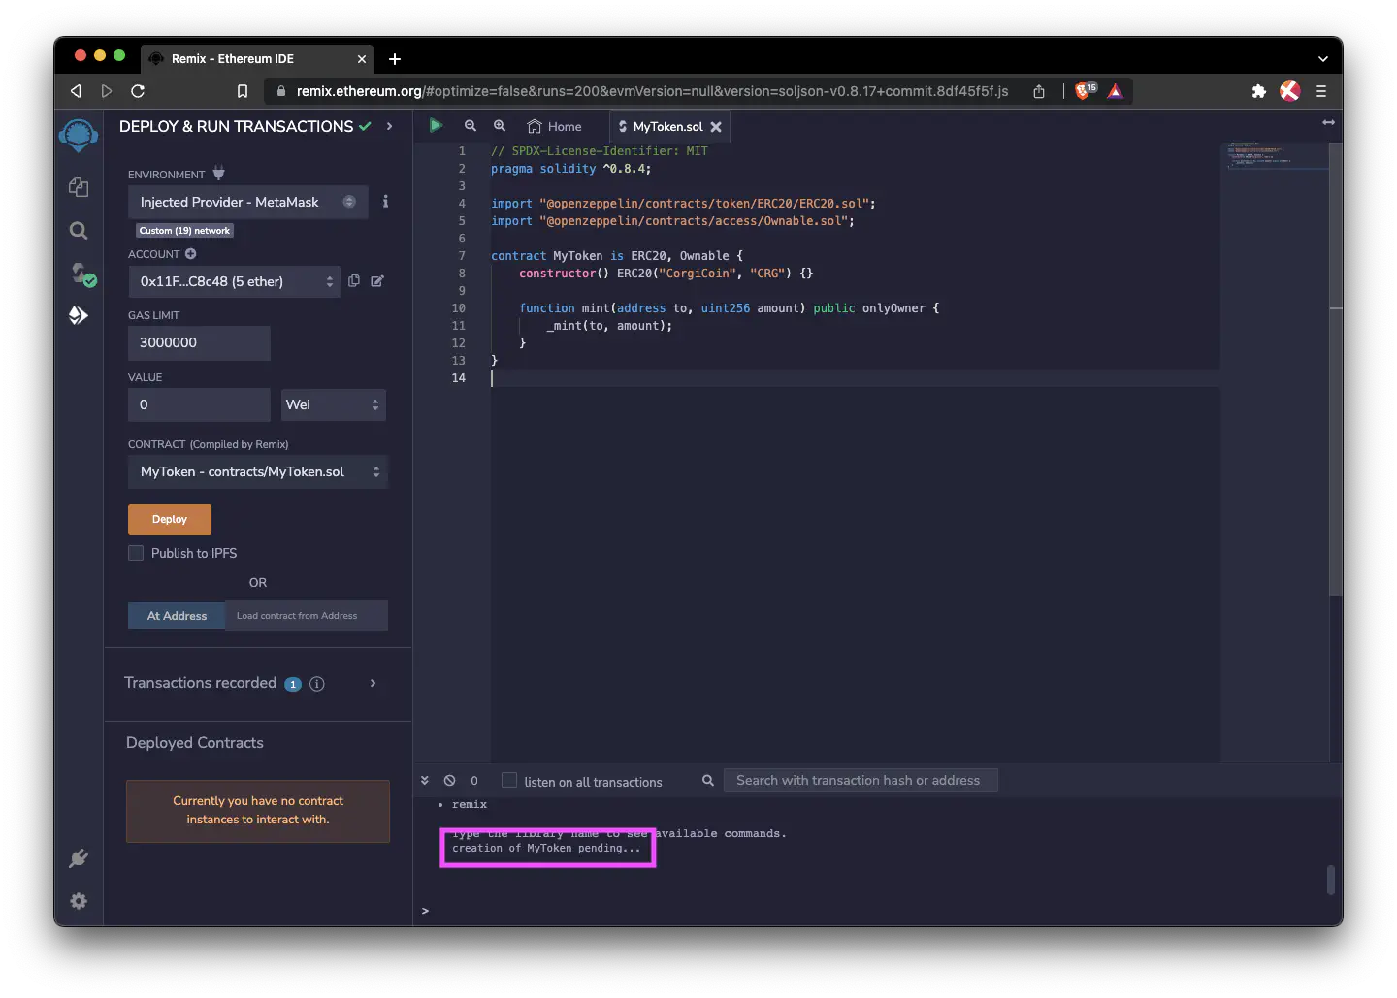Screen dimensions: 1397x998
Task: Click the environment plug icon
Action: pos(218,174)
